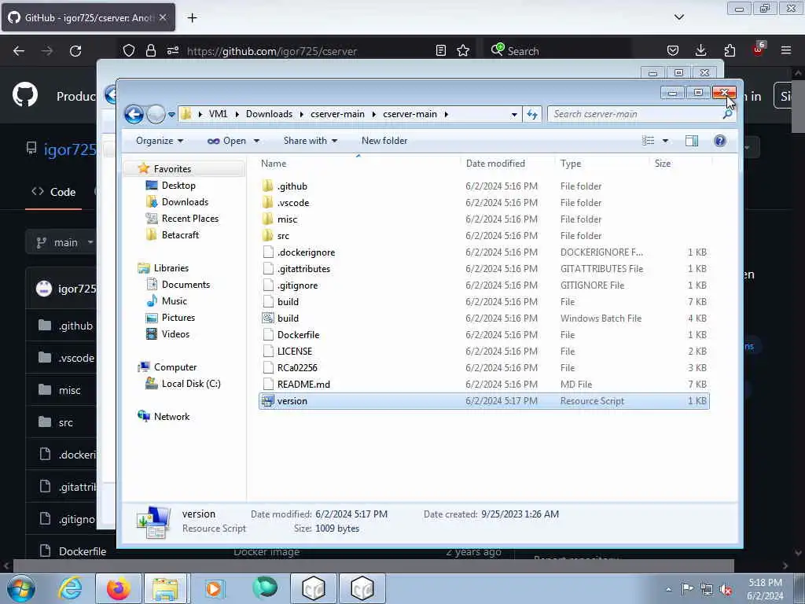This screenshot has height=604, width=805.
Task: Click the Explorer back arrow button
Action: point(134,114)
